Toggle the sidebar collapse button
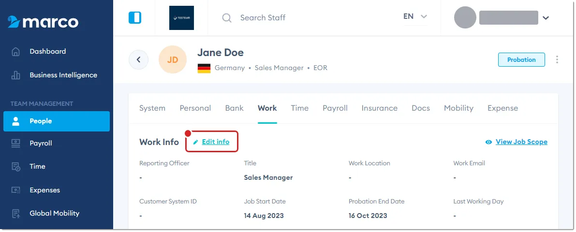The image size is (576, 232). click(x=135, y=17)
